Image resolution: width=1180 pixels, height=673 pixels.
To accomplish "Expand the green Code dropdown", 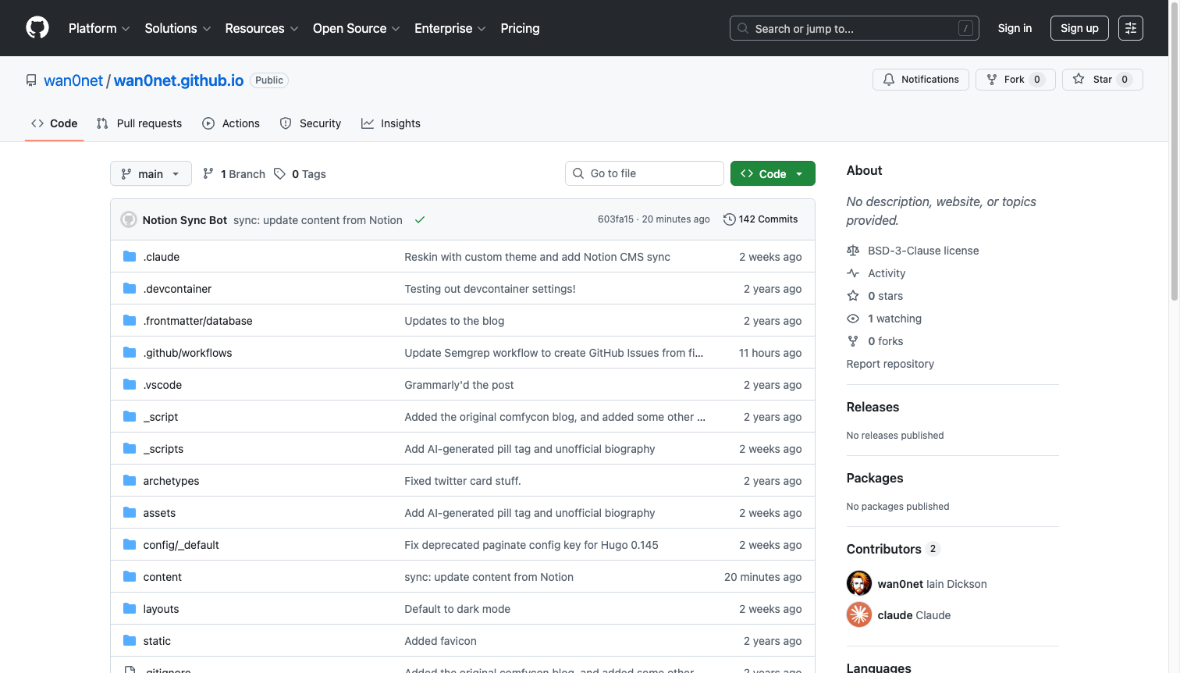I will coord(772,174).
